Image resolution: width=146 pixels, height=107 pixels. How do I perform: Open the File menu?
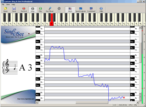3,4
